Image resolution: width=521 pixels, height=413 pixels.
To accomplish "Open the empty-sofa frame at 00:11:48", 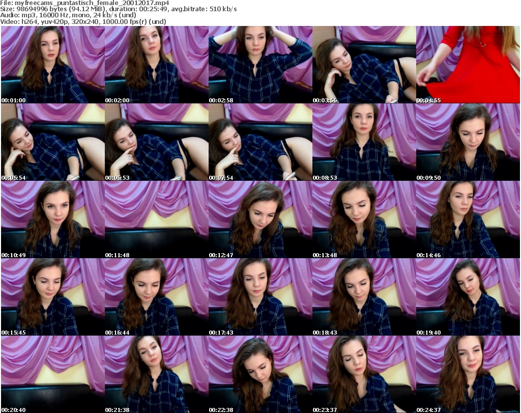I will pyautogui.click(x=157, y=219).
